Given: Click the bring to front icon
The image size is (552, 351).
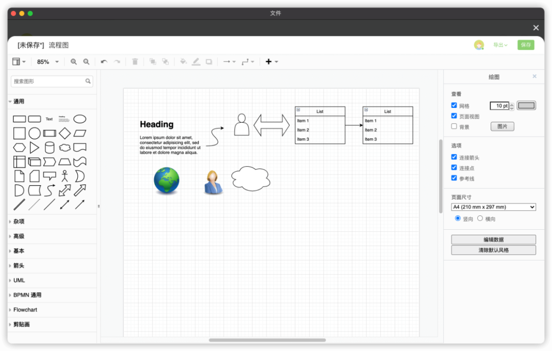Looking at the screenshot, I should coord(153,62).
